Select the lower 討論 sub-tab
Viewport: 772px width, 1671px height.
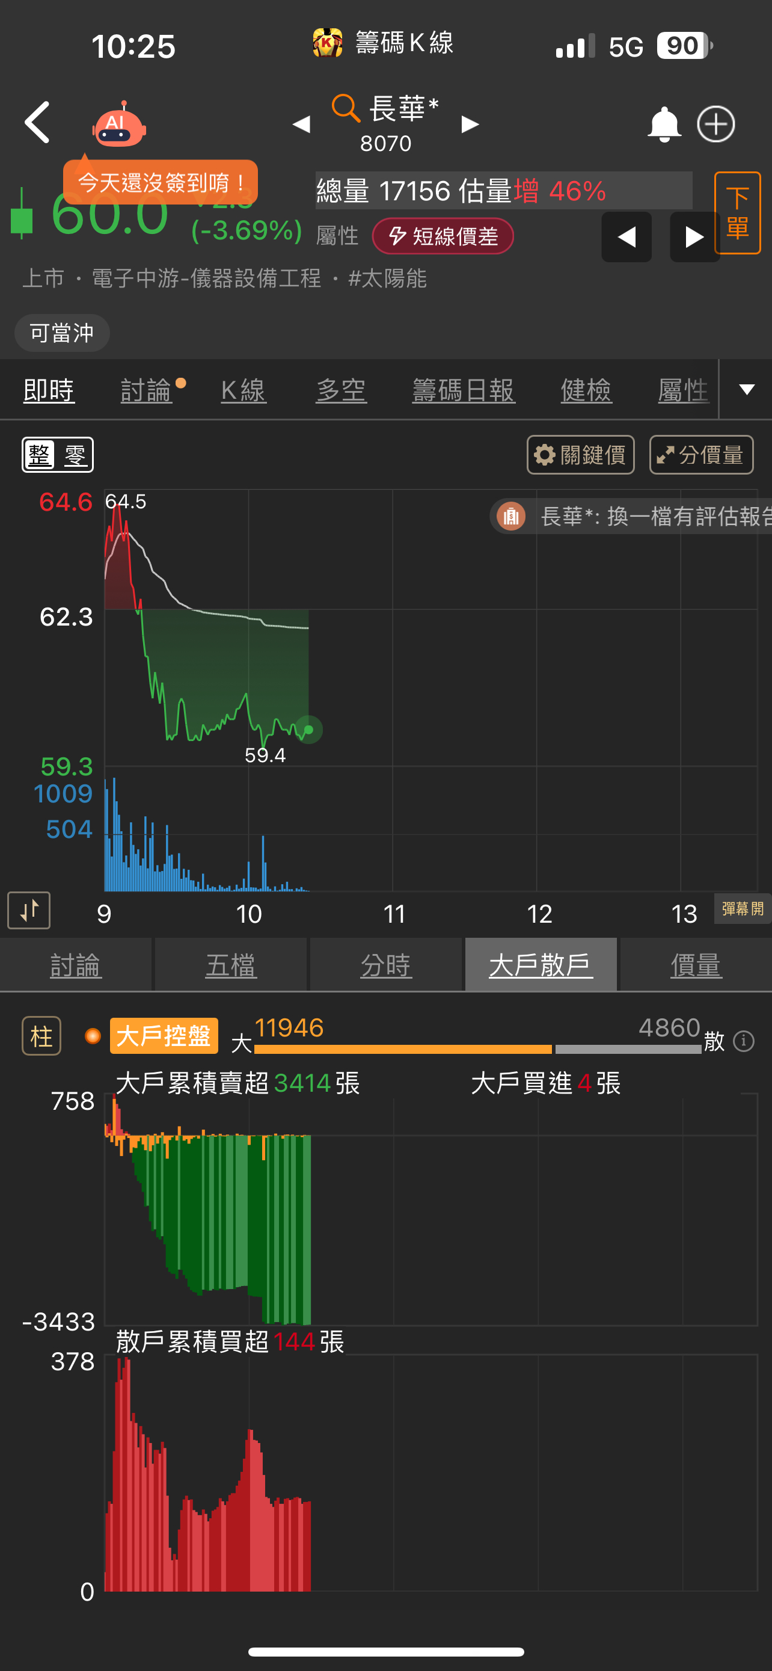tap(76, 965)
